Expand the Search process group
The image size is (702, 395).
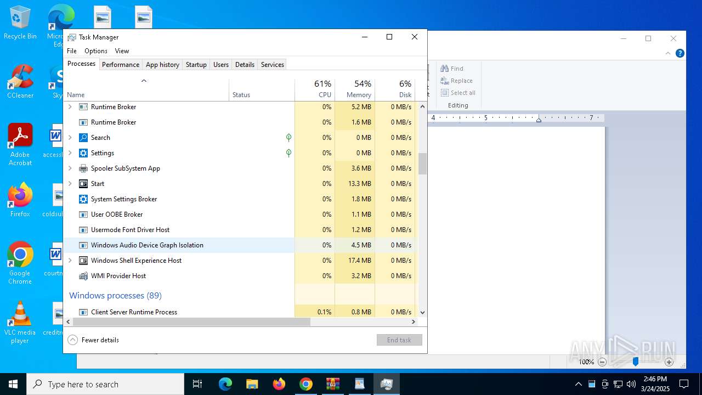click(70, 138)
